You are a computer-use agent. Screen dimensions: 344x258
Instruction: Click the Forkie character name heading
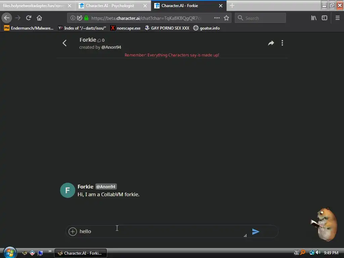coord(88,40)
